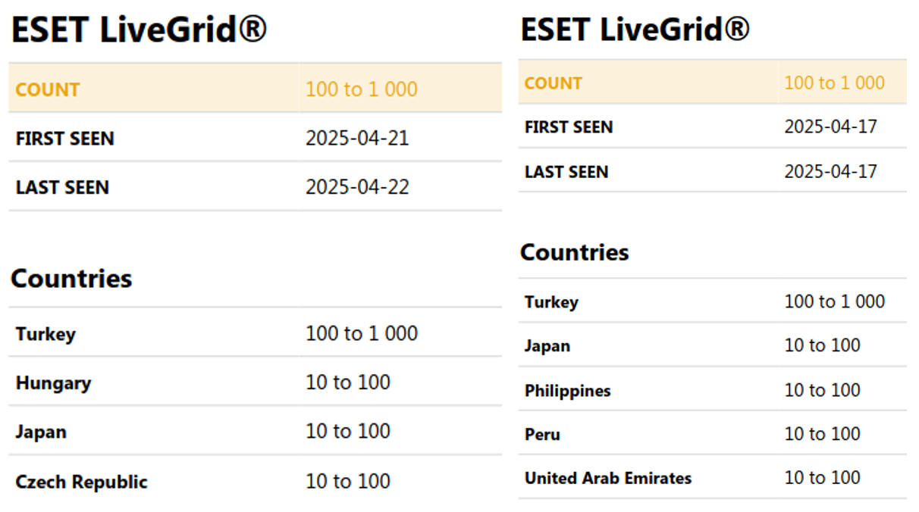
Task: Select the United Arab Emirates row
Action: (712, 478)
